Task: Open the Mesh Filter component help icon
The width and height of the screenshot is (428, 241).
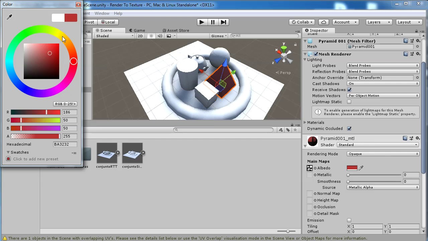Action: [x=406, y=41]
